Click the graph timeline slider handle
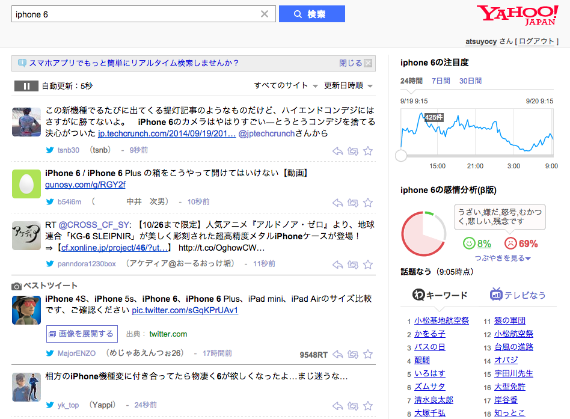This screenshot has width=570, height=419. point(401,156)
